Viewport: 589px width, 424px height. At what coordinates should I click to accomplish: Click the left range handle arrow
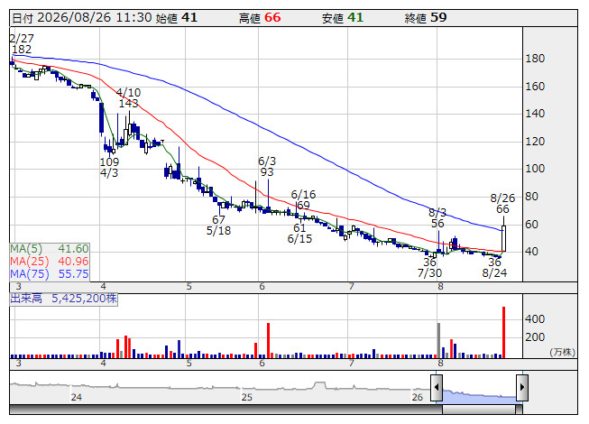click(437, 387)
